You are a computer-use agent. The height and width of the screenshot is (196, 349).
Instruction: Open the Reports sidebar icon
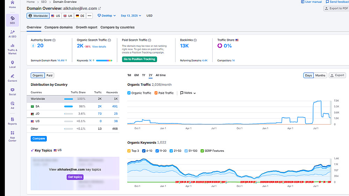[12, 121]
